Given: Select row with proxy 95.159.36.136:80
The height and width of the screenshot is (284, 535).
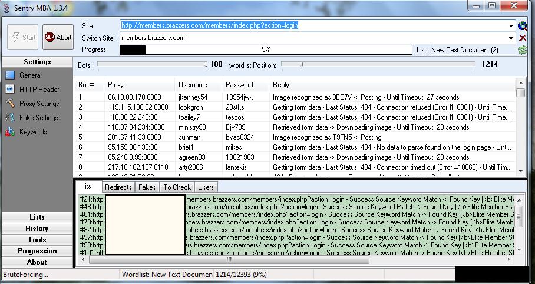Looking at the screenshot, I should tap(295, 147).
